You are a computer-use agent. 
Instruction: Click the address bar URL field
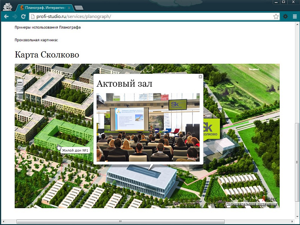pyautogui.click(x=150, y=16)
